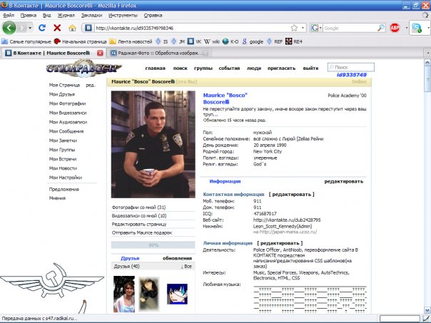This screenshot has width=431, height=323.
Task: Click редактировать next to Личная информация
Action: pos(280,243)
